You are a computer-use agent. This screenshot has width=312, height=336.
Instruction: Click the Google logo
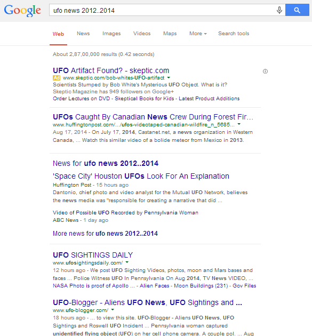click(x=22, y=10)
